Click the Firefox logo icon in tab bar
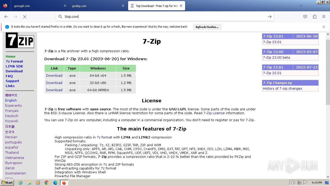 pyautogui.click(x=5, y=6)
